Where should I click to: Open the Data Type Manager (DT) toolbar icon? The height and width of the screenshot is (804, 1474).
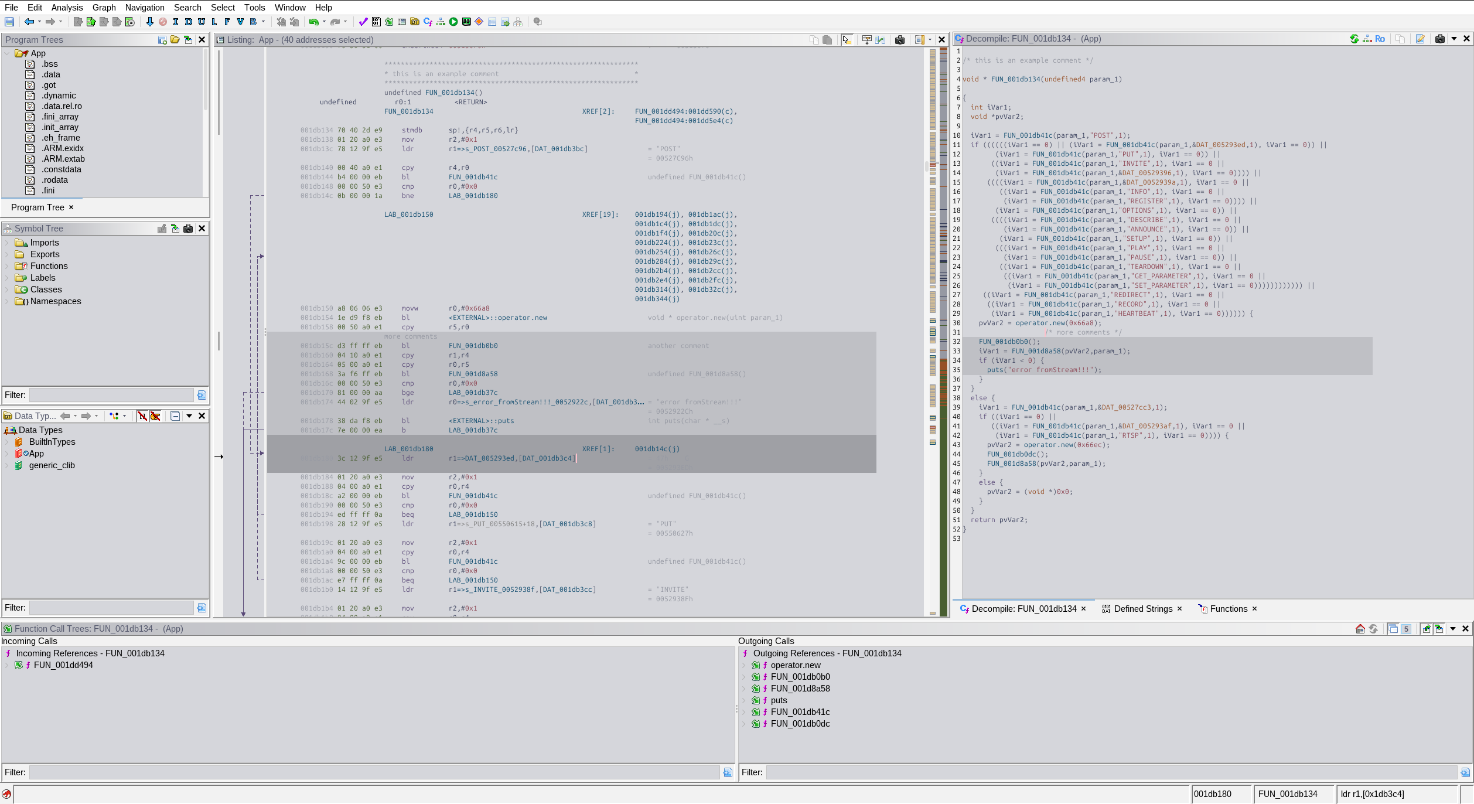click(415, 22)
